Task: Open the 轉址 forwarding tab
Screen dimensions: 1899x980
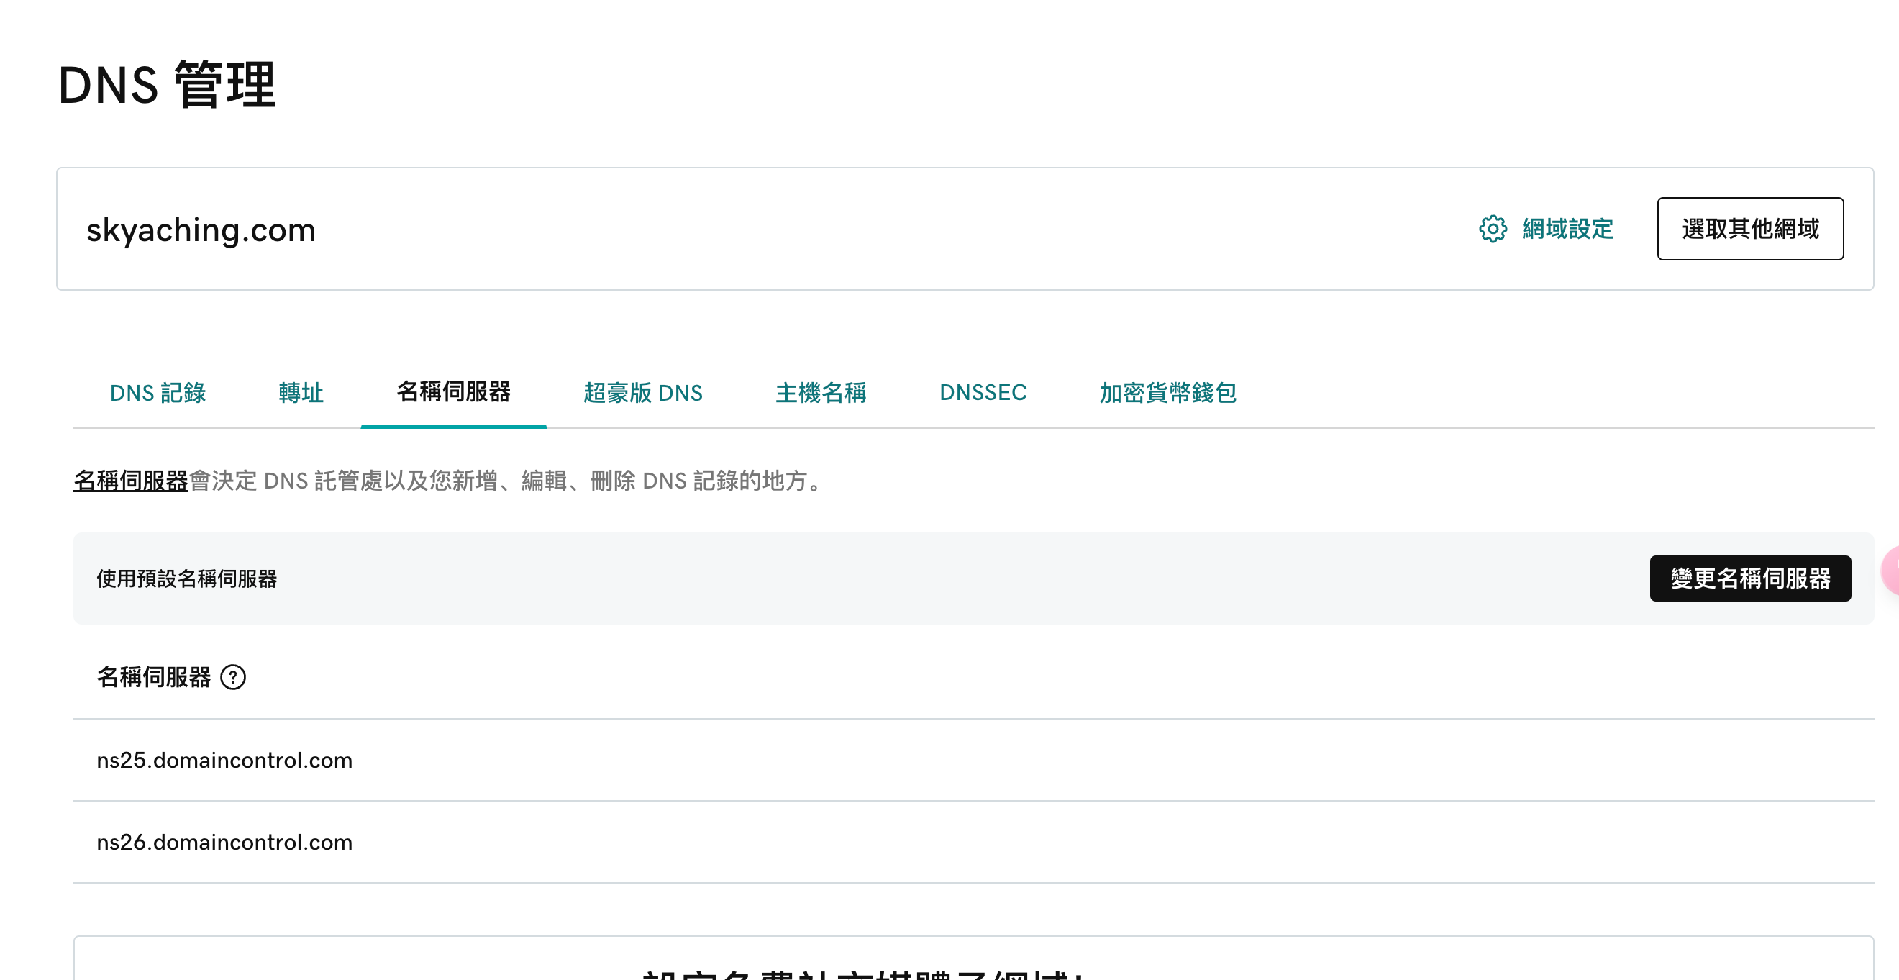Action: [301, 392]
